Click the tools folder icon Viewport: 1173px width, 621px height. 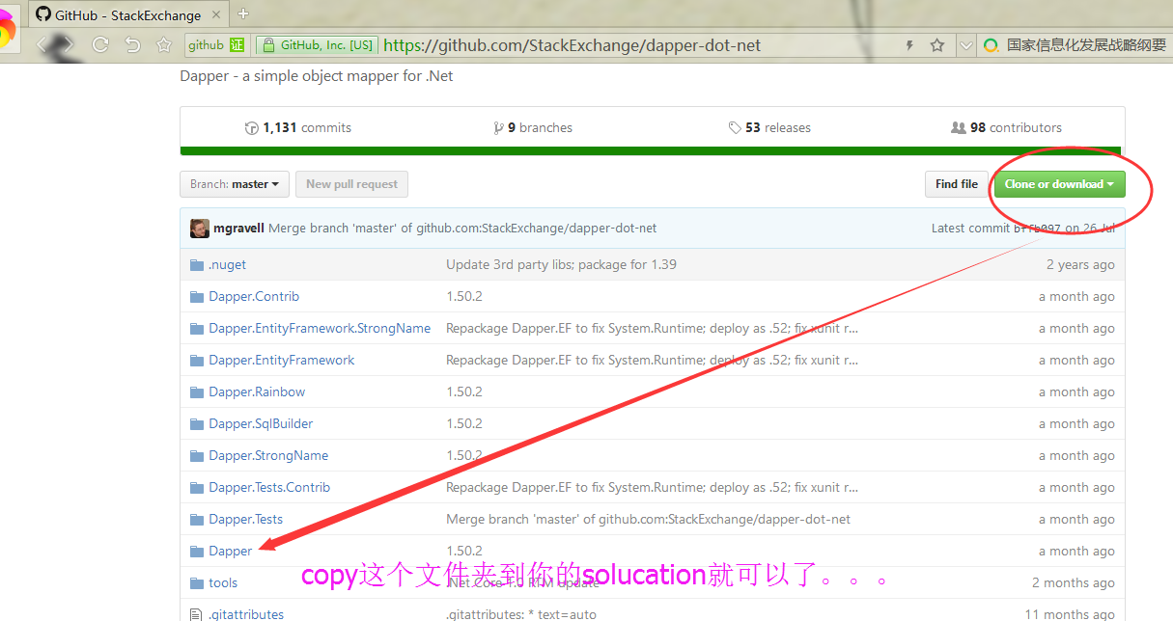(x=197, y=582)
